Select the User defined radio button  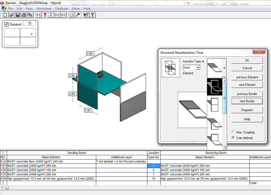coord(233,138)
